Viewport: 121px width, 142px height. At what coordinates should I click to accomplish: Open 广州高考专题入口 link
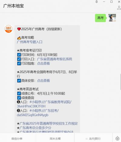pos(30,42)
